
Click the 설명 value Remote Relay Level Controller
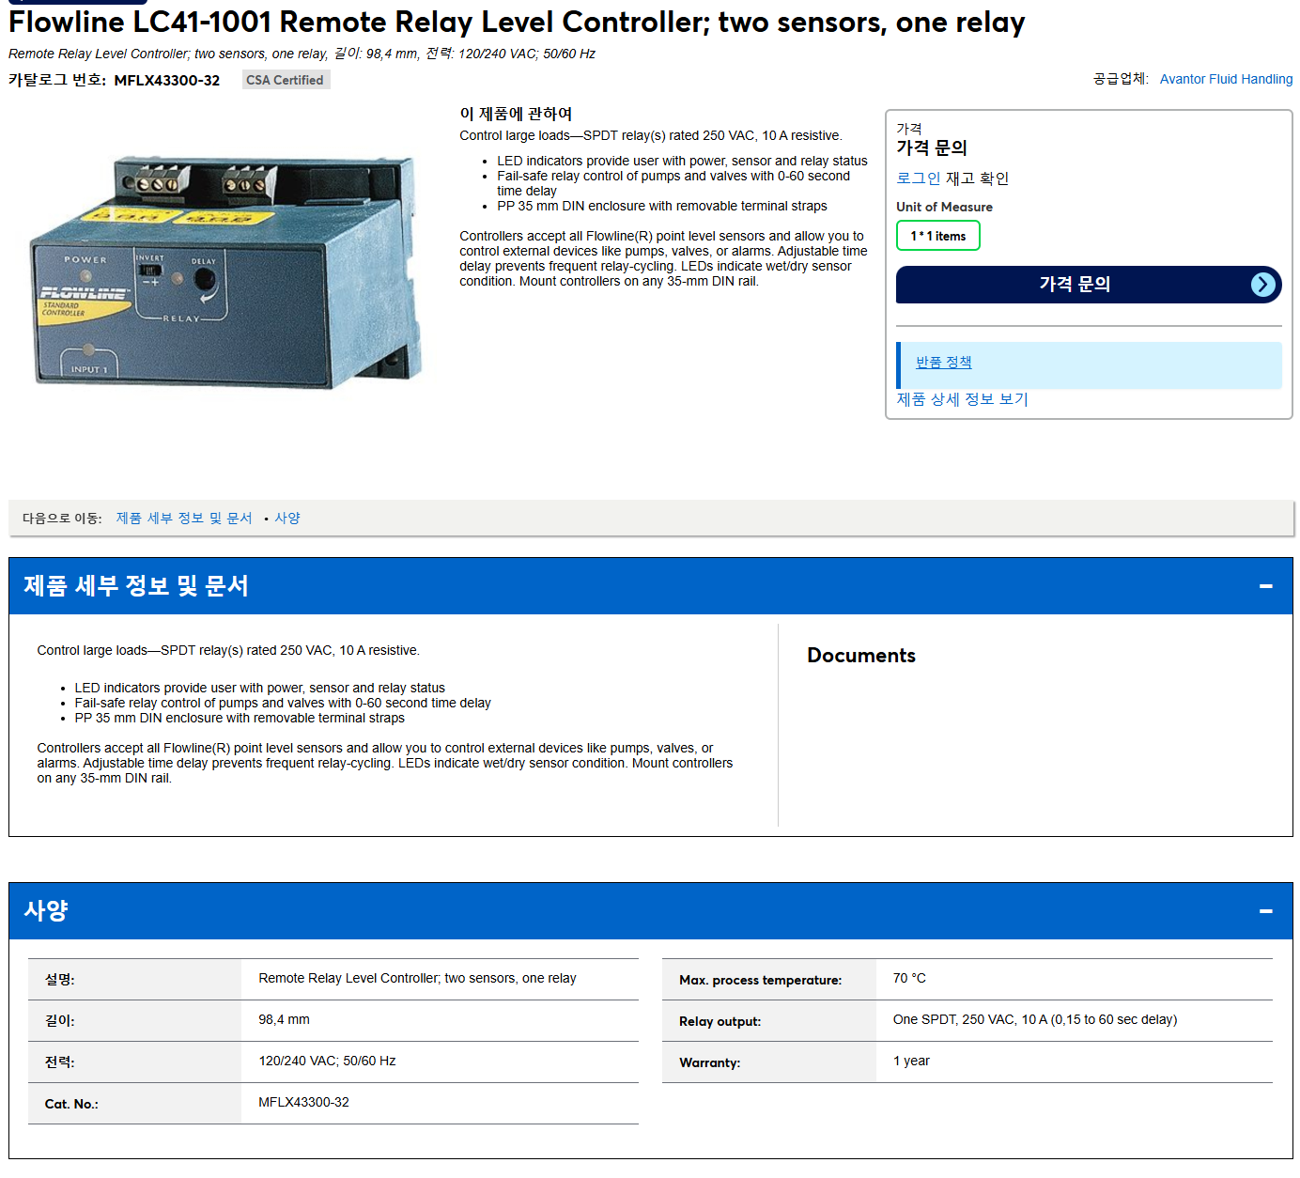417,979
